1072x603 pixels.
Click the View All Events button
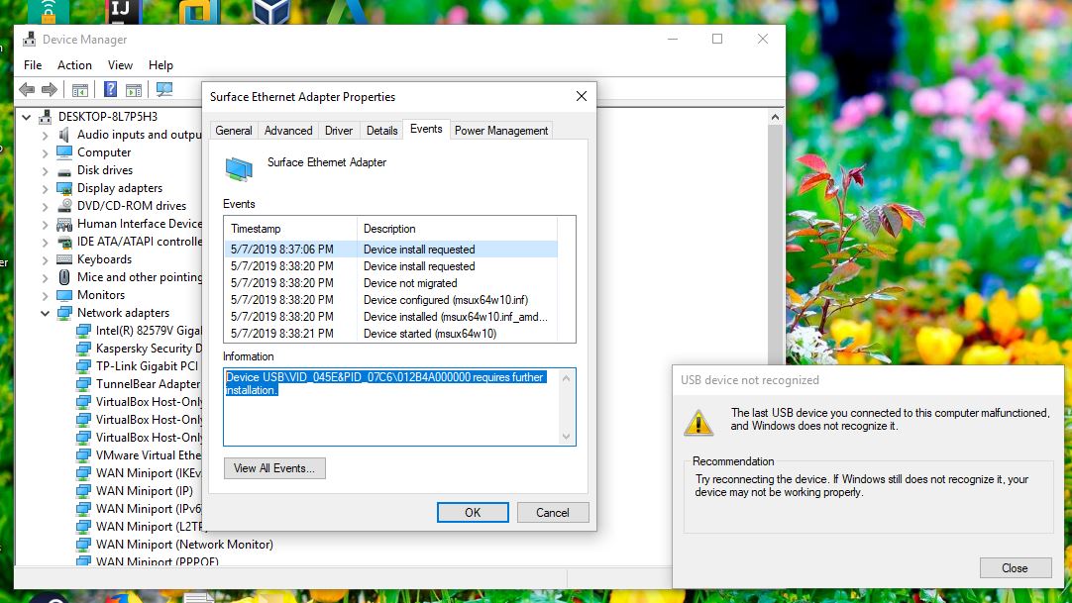coord(274,467)
